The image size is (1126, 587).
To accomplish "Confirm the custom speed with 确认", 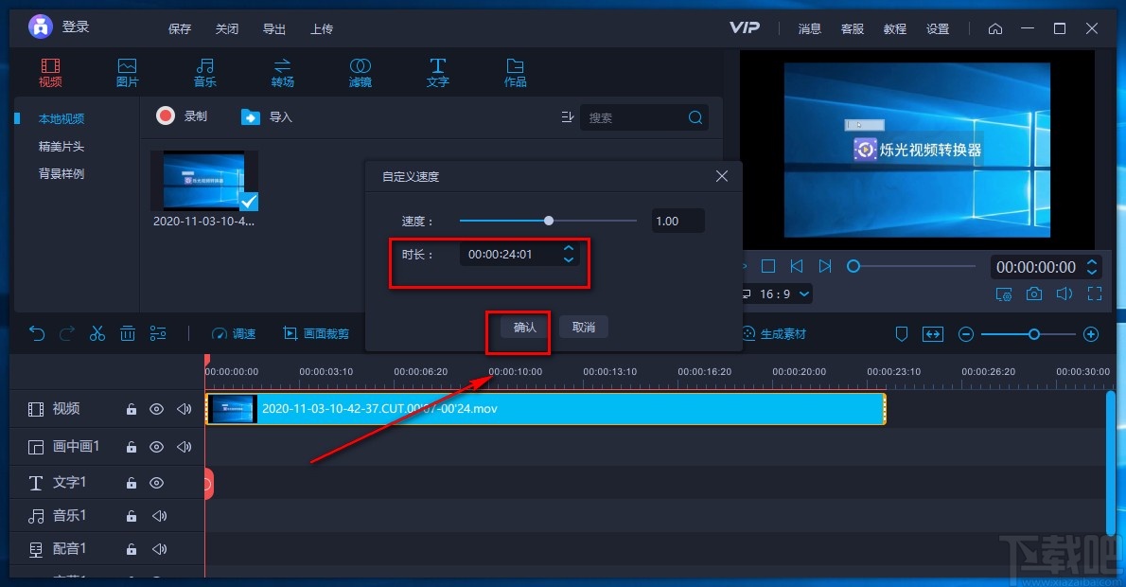I will click(x=519, y=327).
